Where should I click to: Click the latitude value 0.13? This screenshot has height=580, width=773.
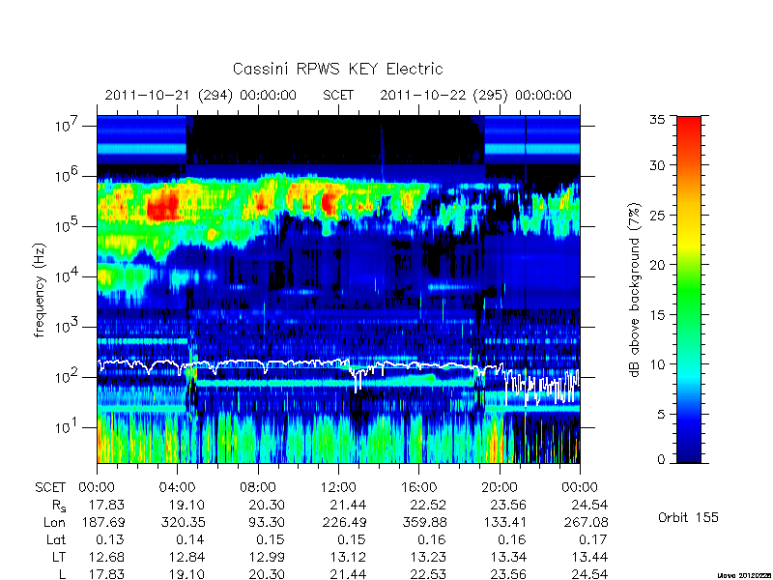pyautogui.click(x=110, y=540)
